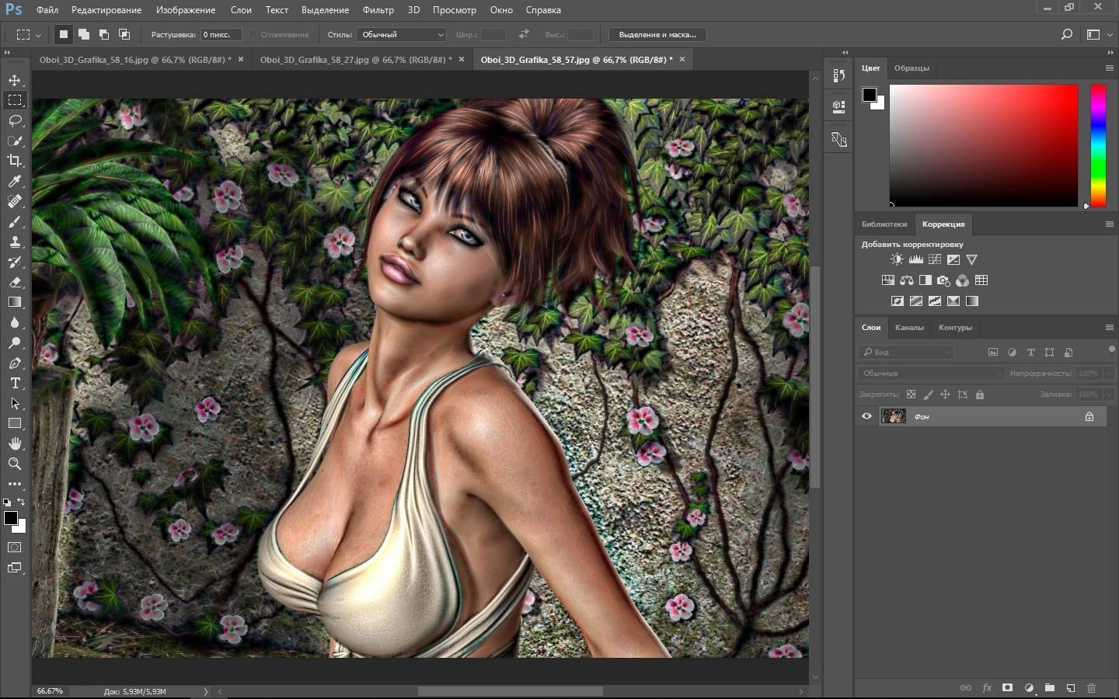Open the Стиль dropdown set to Обычный

tap(401, 34)
